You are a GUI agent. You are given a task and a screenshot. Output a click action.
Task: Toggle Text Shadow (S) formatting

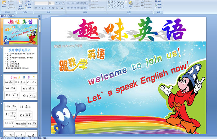point(50,8)
